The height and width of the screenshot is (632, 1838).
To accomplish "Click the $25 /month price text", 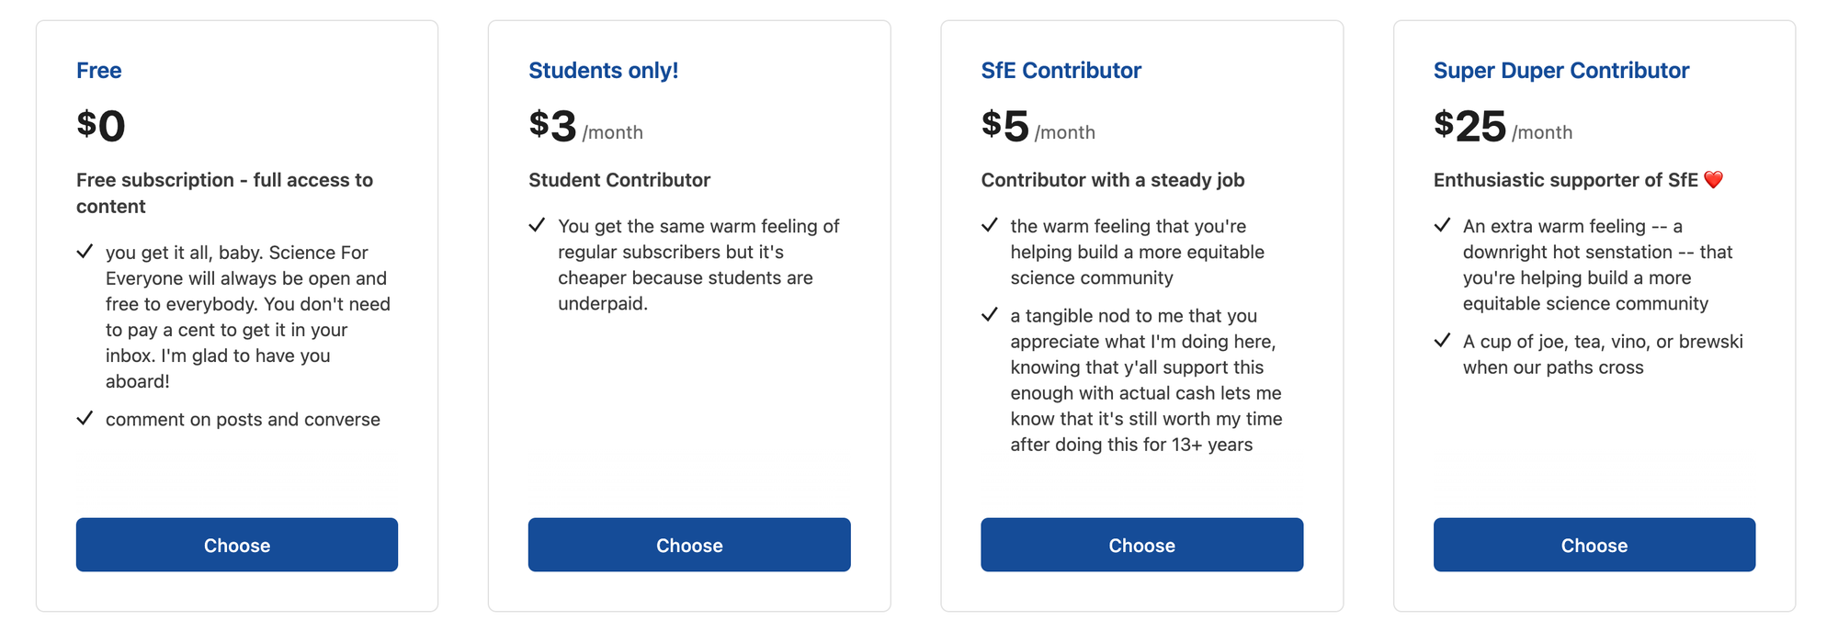I will tap(1502, 127).
